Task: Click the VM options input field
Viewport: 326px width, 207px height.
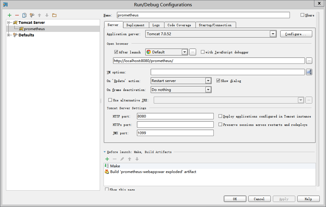Action: pos(228,72)
